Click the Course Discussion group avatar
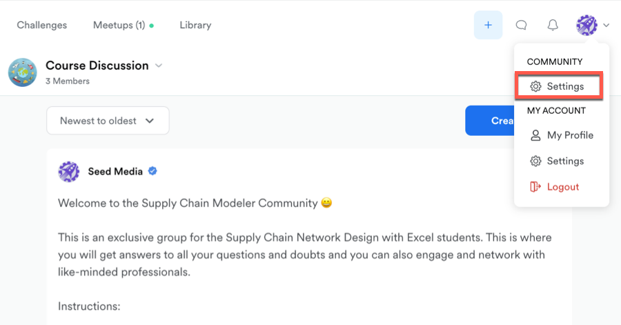This screenshot has height=325, width=621. (x=23, y=72)
